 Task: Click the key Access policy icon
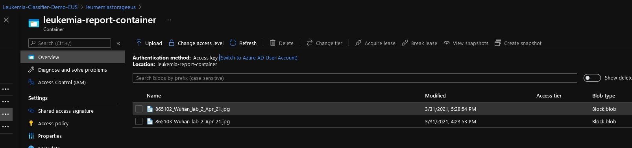click(31, 123)
